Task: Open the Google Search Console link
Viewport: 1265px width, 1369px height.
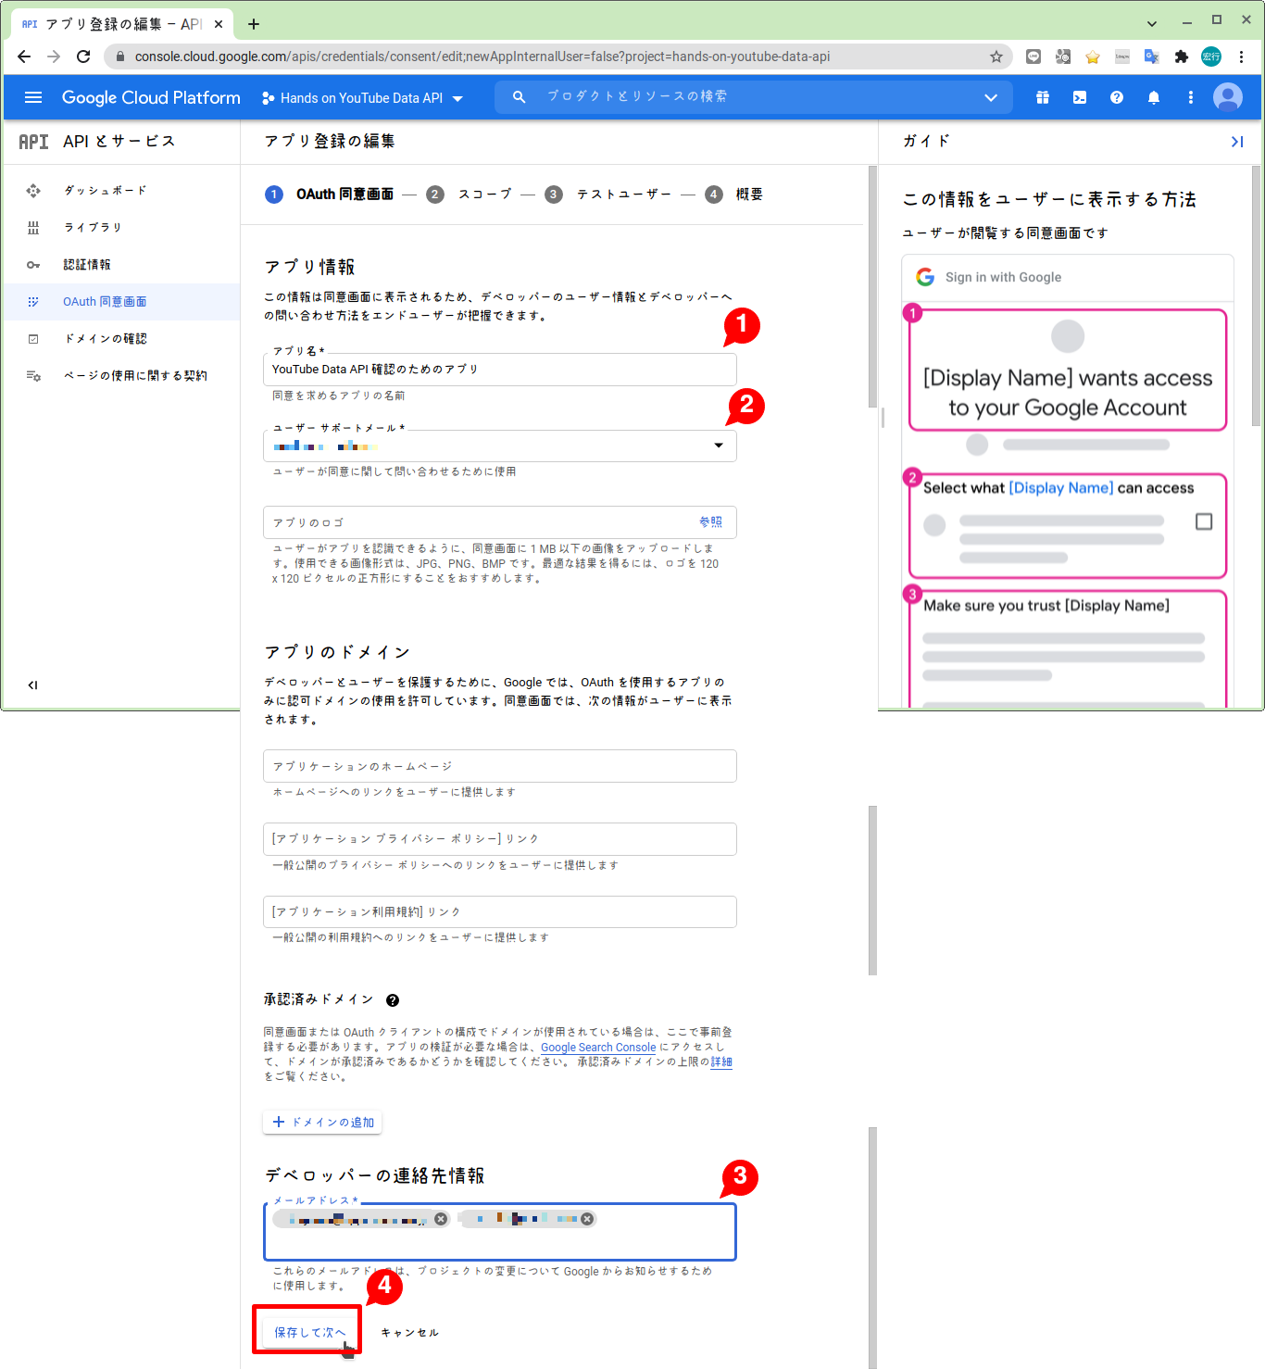Action: point(598,1047)
